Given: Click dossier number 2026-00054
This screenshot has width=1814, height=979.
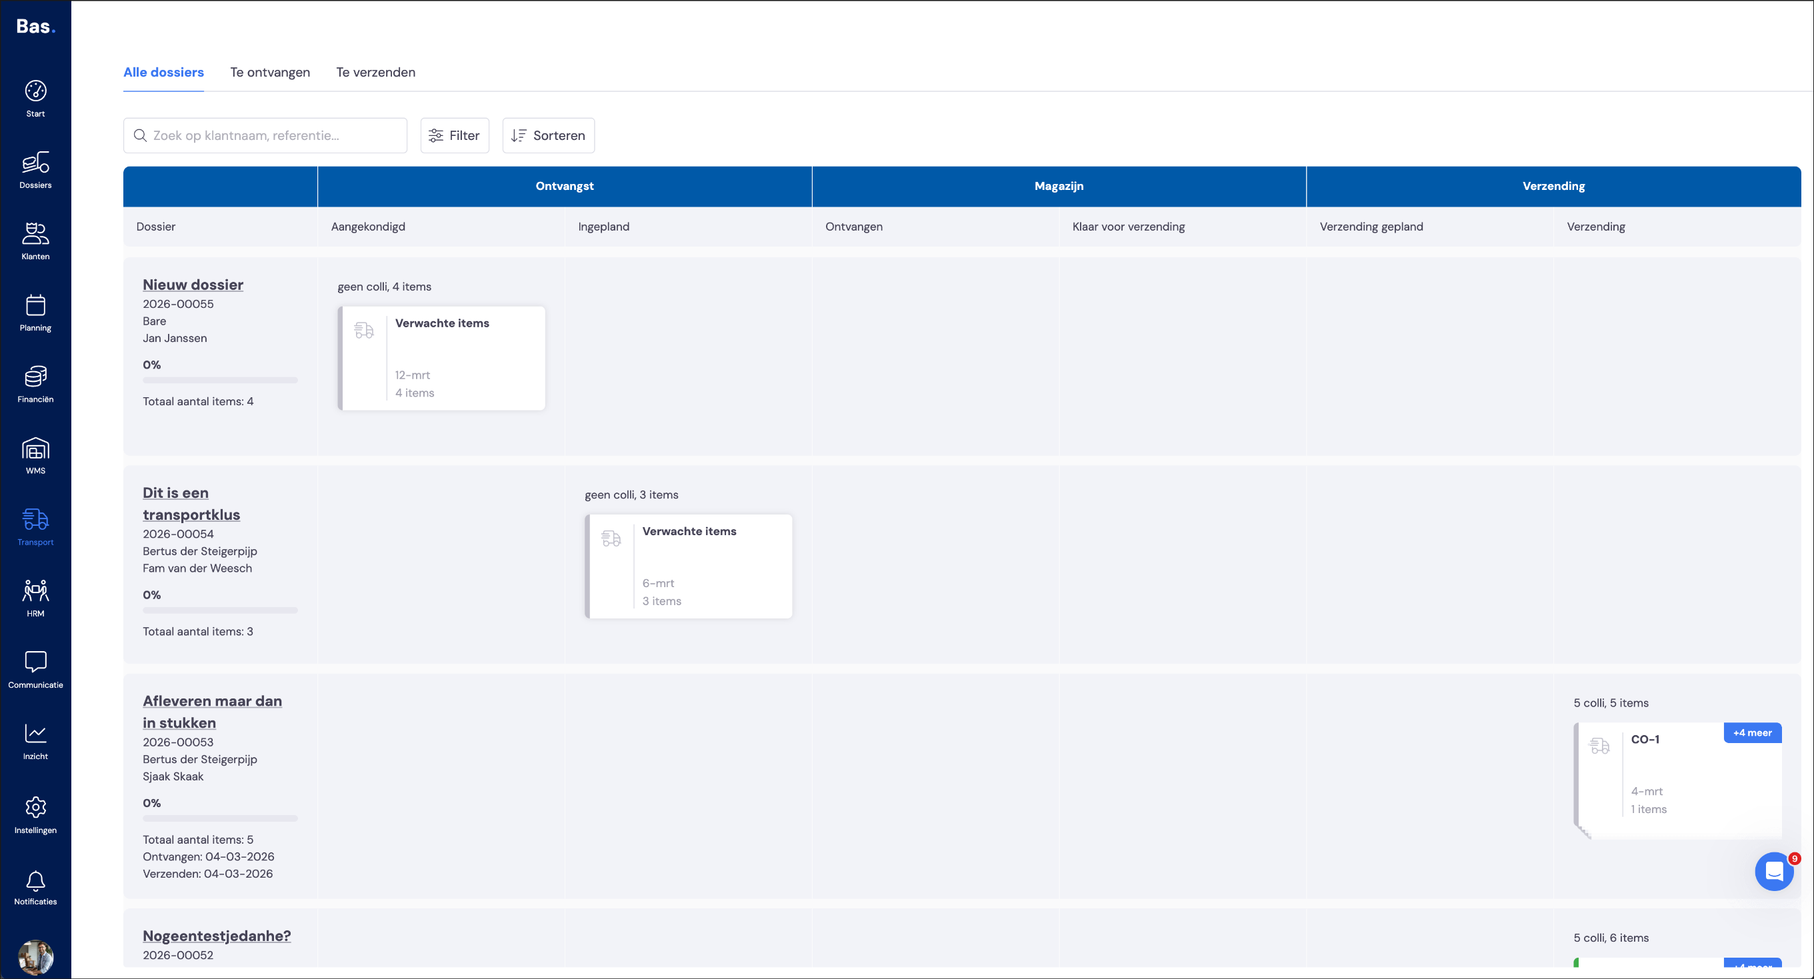Looking at the screenshot, I should click(x=178, y=534).
